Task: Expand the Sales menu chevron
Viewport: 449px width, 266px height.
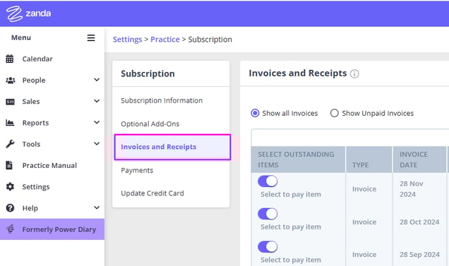Action: 97,101
